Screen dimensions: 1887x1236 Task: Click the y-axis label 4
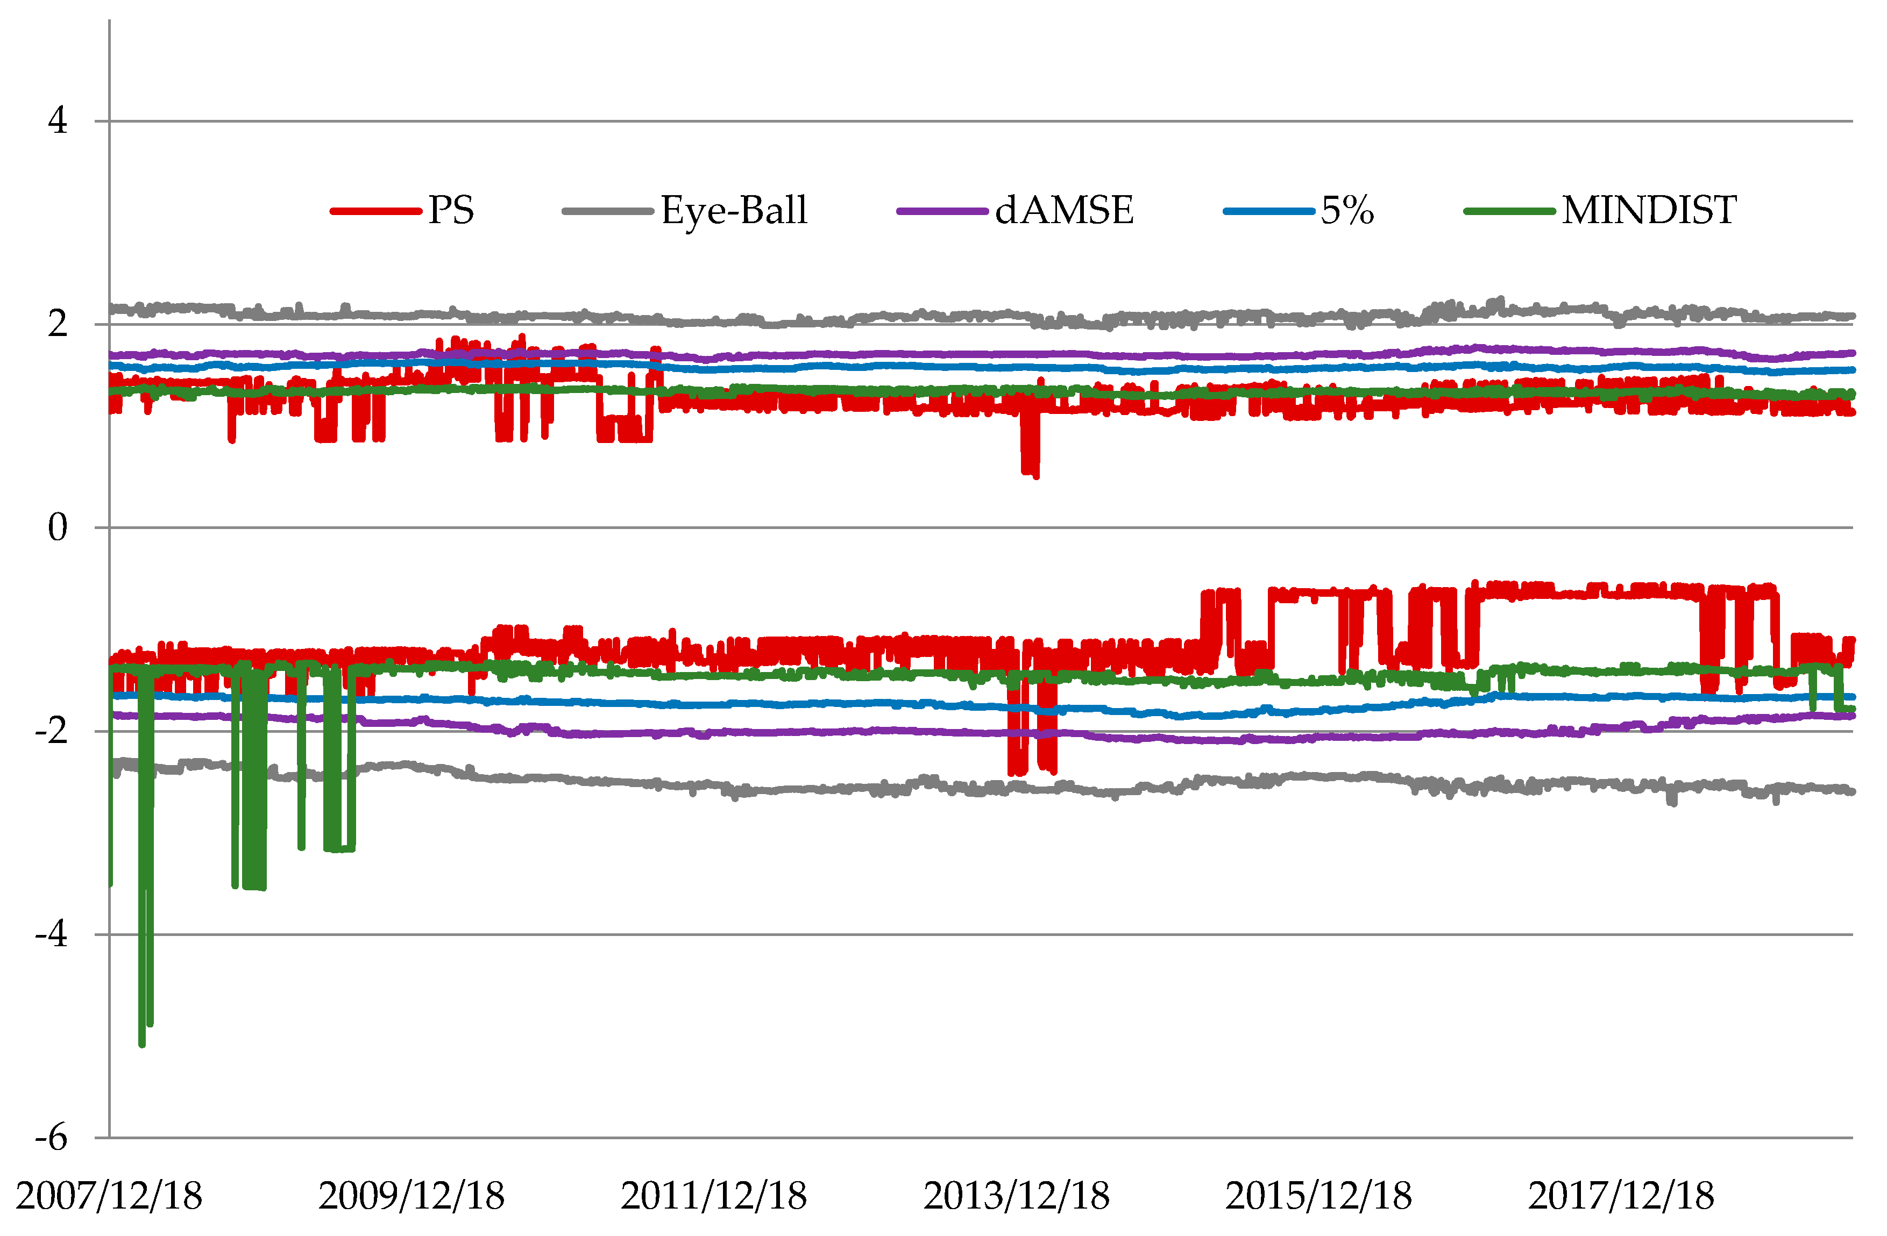tap(58, 121)
